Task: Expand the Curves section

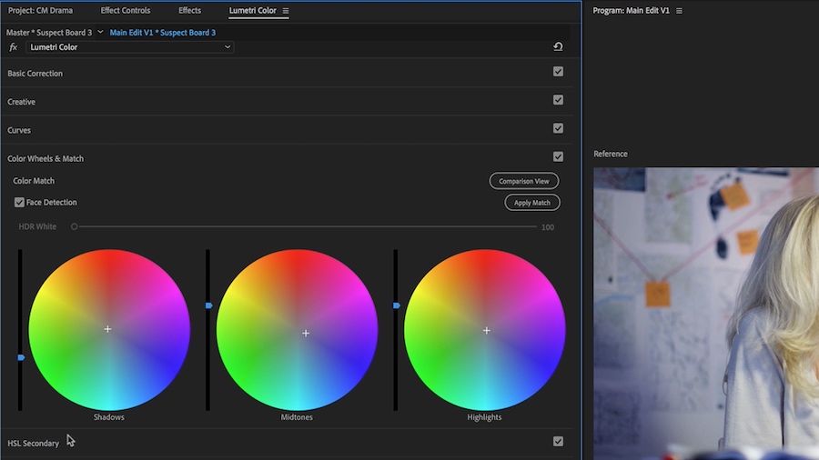Action: tap(19, 130)
